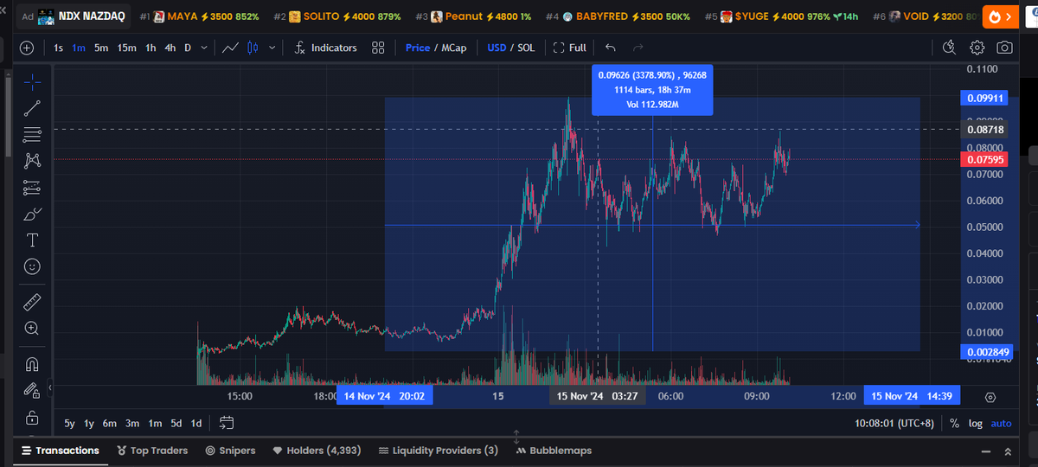Select the Text annotation tool

point(32,240)
